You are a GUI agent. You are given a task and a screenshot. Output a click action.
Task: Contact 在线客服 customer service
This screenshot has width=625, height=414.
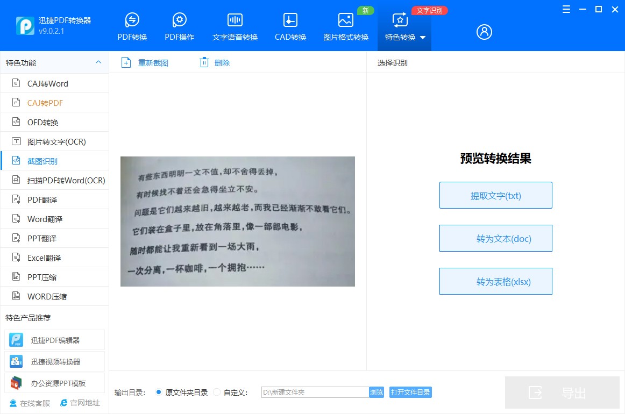pyautogui.click(x=29, y=403)
